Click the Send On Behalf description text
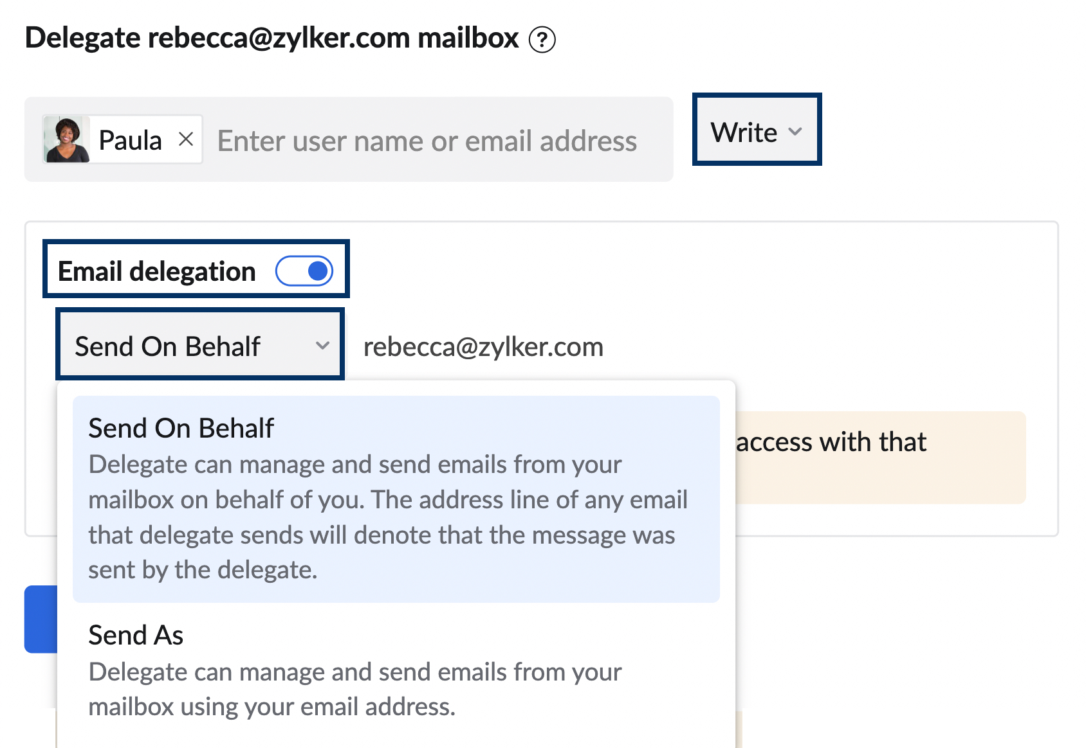Screen dimensions: 1086x748 pos(388,517)
